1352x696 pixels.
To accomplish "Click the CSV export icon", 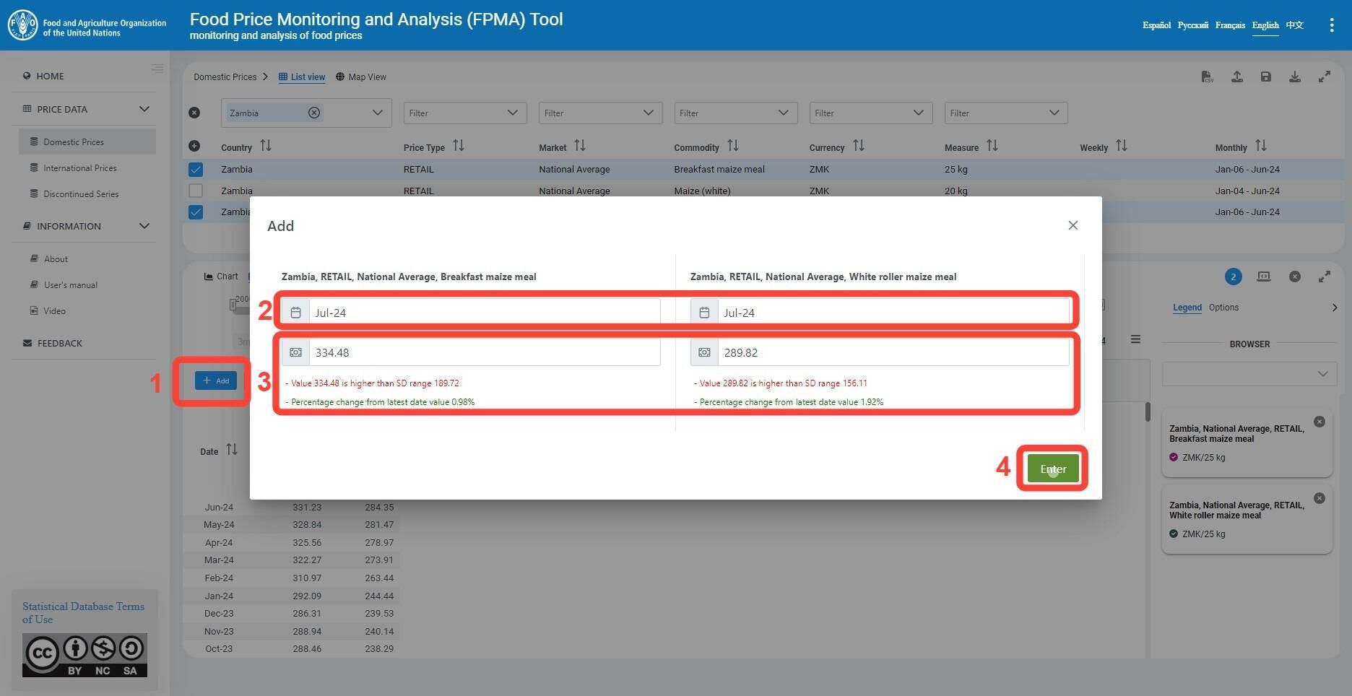I will coord(1207,77).
